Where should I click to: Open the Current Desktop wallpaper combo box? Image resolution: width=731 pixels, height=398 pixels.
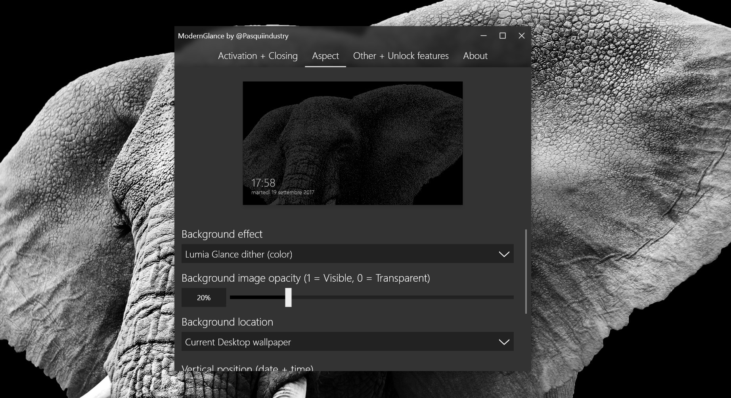click(348, 342)
